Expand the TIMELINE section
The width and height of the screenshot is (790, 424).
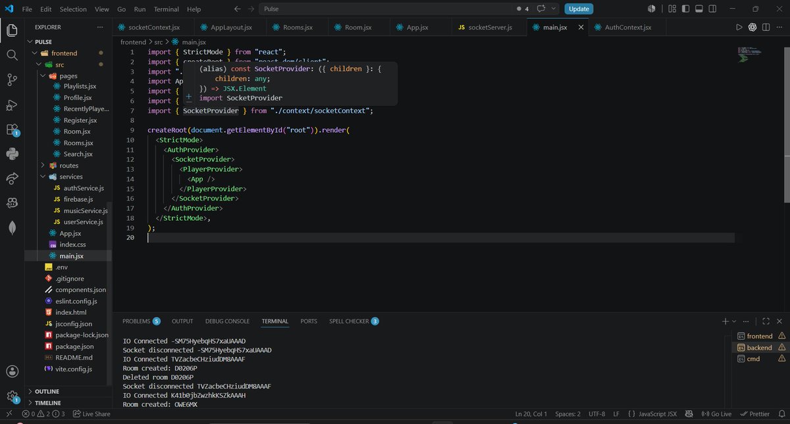[47, 402]
